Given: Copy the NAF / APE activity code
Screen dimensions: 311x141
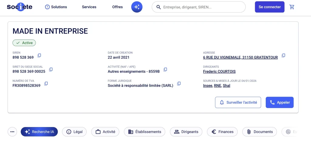Looking at the screenshot, I should pyautogui.click(x=165, y=70).
